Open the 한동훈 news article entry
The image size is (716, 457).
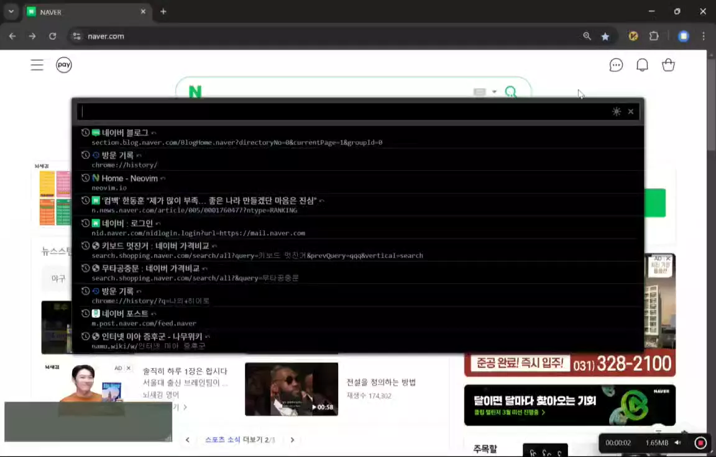point(358,205)
